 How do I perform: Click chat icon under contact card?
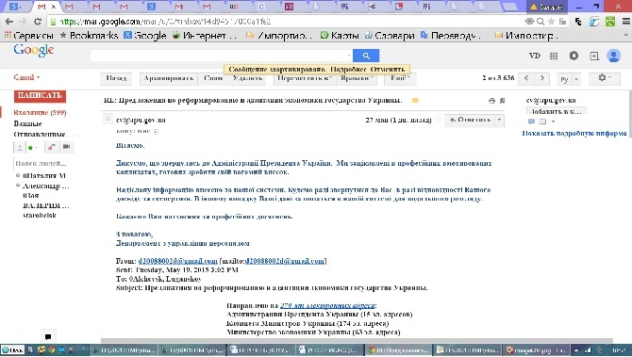click(531, 122)
